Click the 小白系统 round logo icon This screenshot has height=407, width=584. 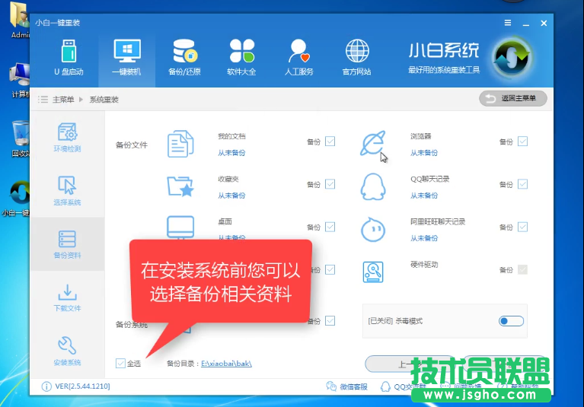[512, 58]
